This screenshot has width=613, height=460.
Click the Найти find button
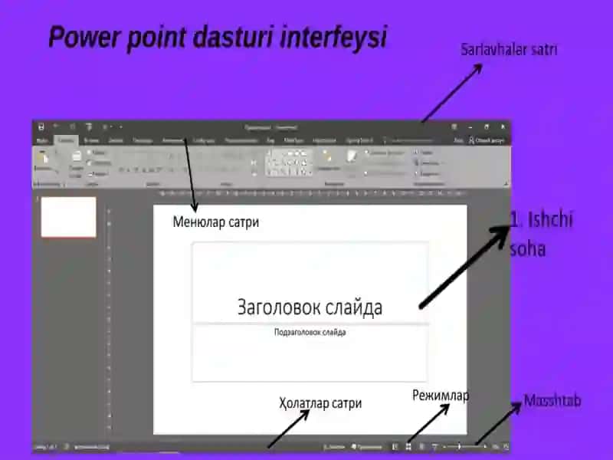coord(425,153)
